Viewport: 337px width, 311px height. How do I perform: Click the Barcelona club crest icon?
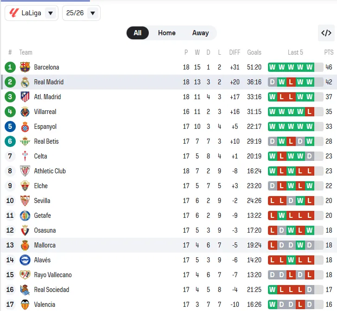pyautogui.click(x=25, y=67)
